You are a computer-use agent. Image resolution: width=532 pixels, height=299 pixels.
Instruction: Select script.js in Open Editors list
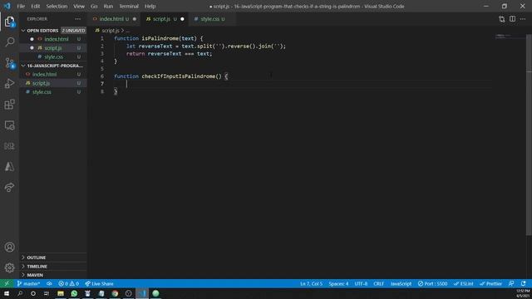coord(53,48)
